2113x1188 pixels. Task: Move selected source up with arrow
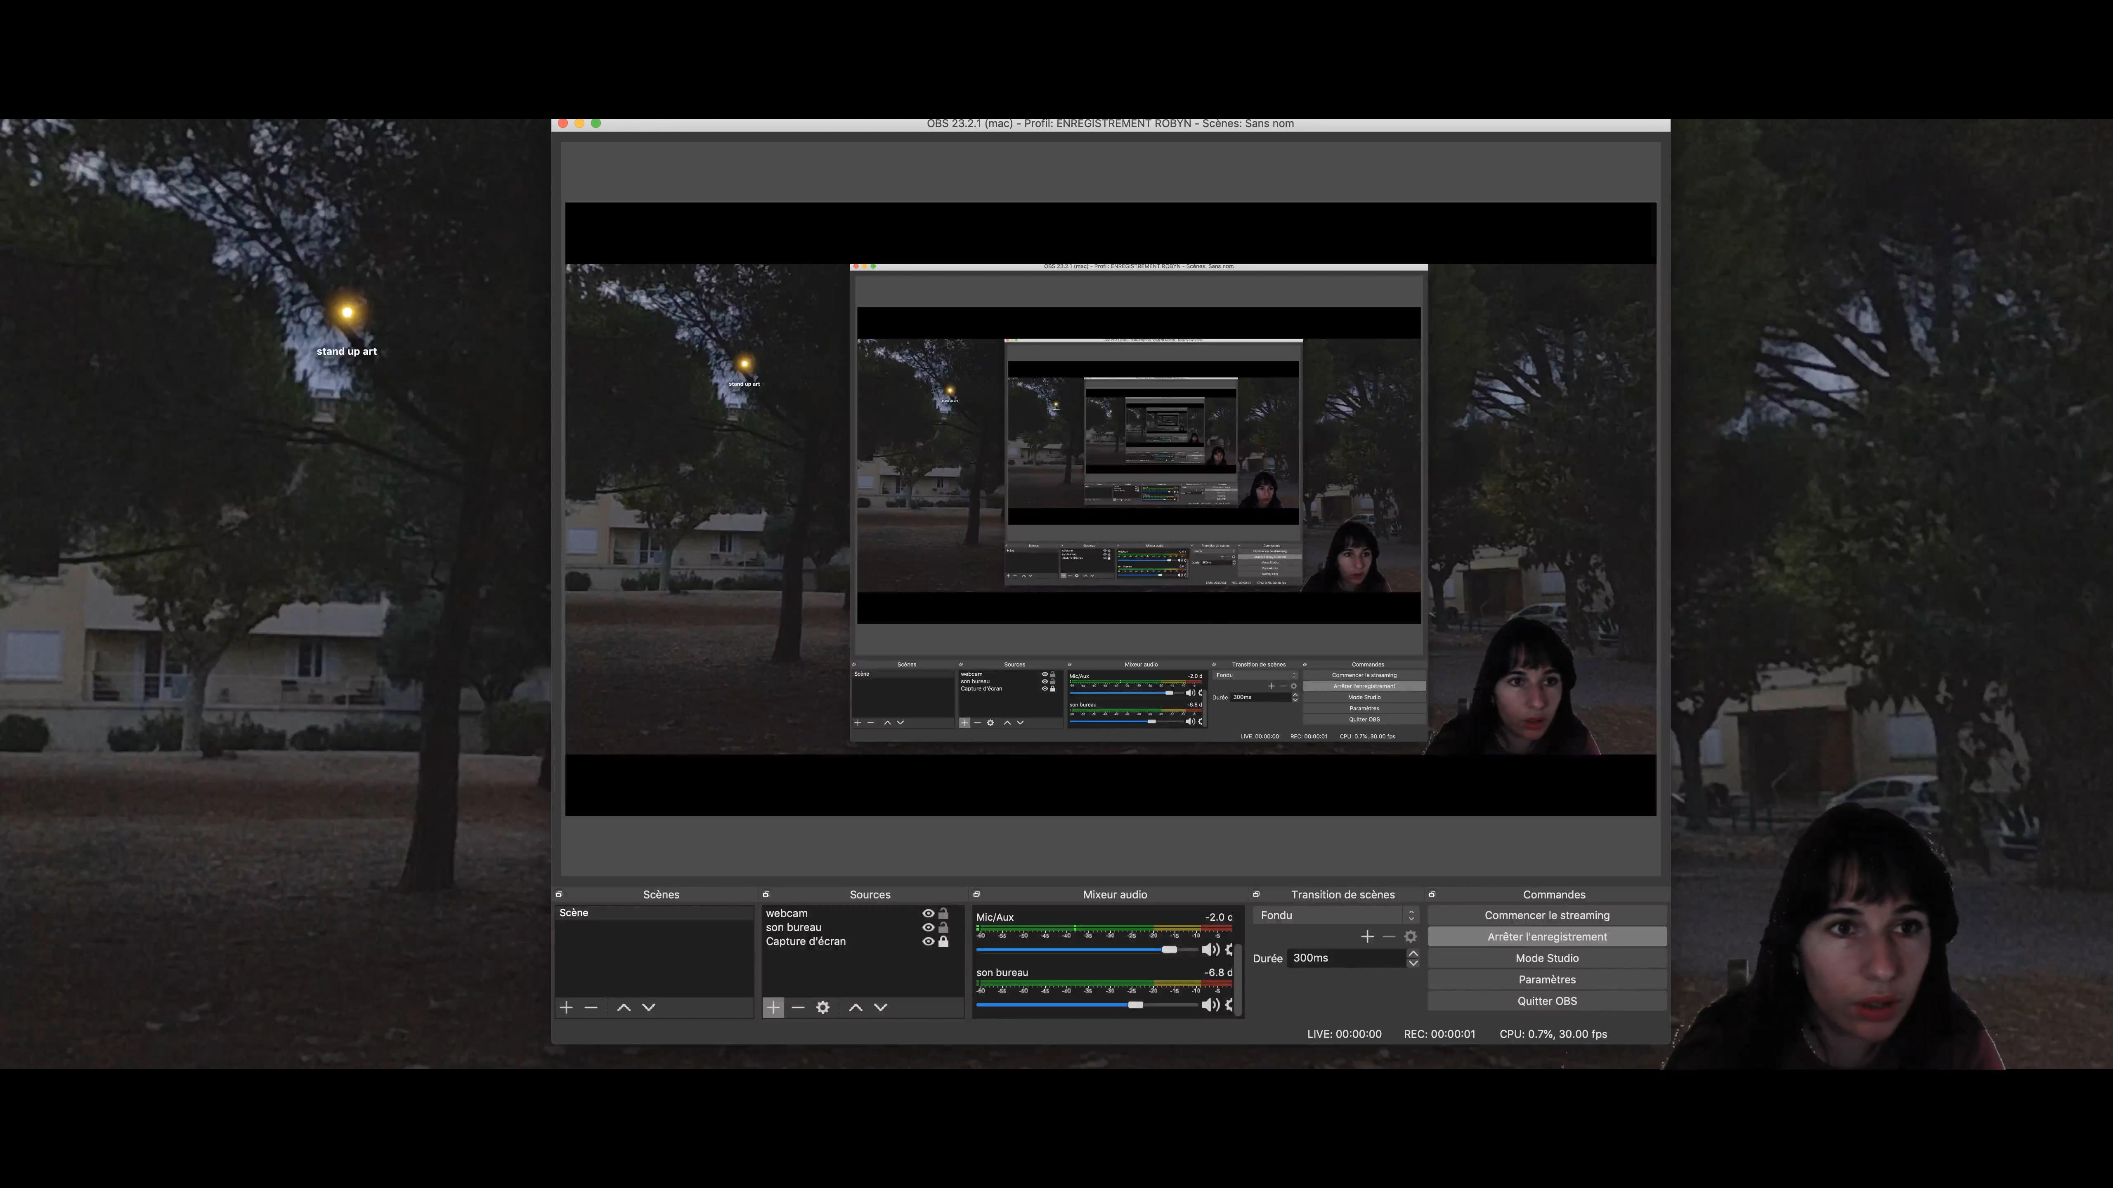856,1007
